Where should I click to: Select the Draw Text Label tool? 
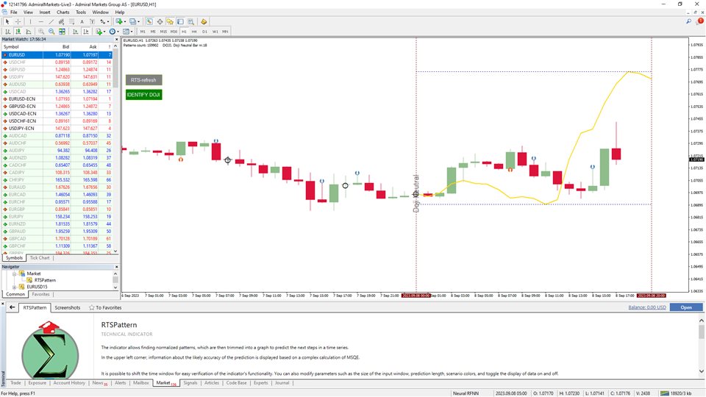tap(93, 21)
